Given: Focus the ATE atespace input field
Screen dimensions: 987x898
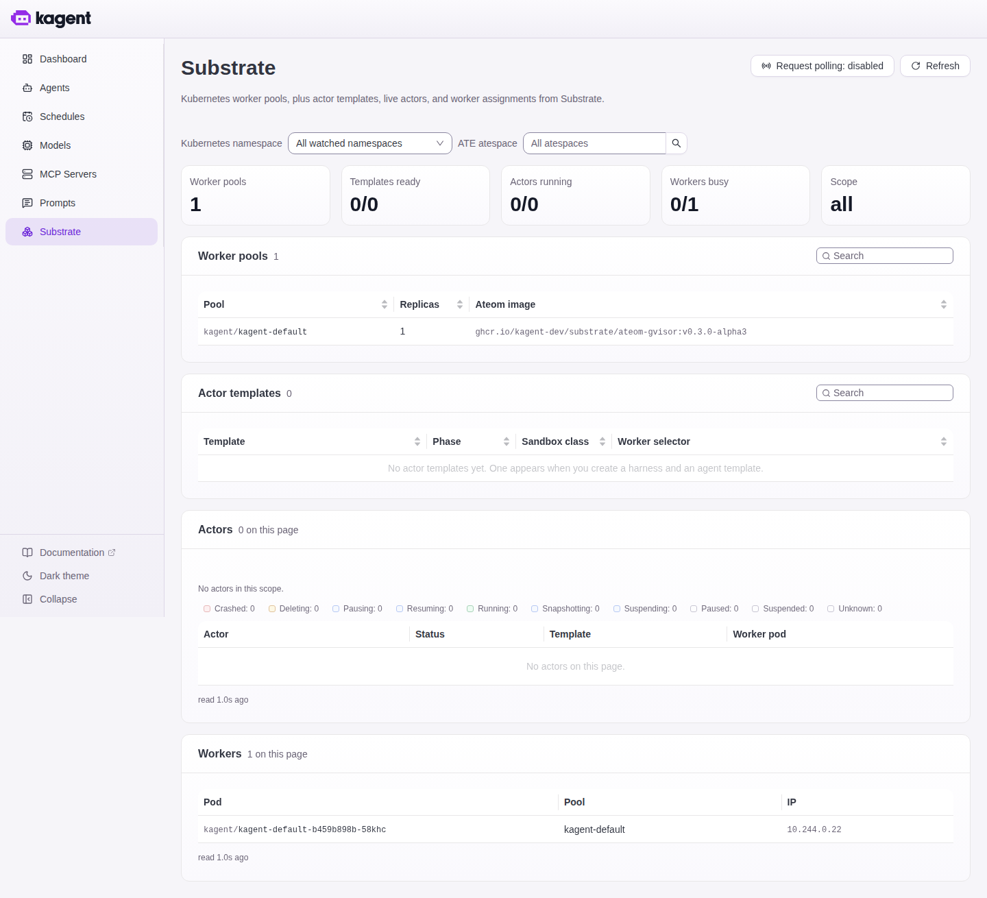Looking at the screenshot, I should pos(594,143).
